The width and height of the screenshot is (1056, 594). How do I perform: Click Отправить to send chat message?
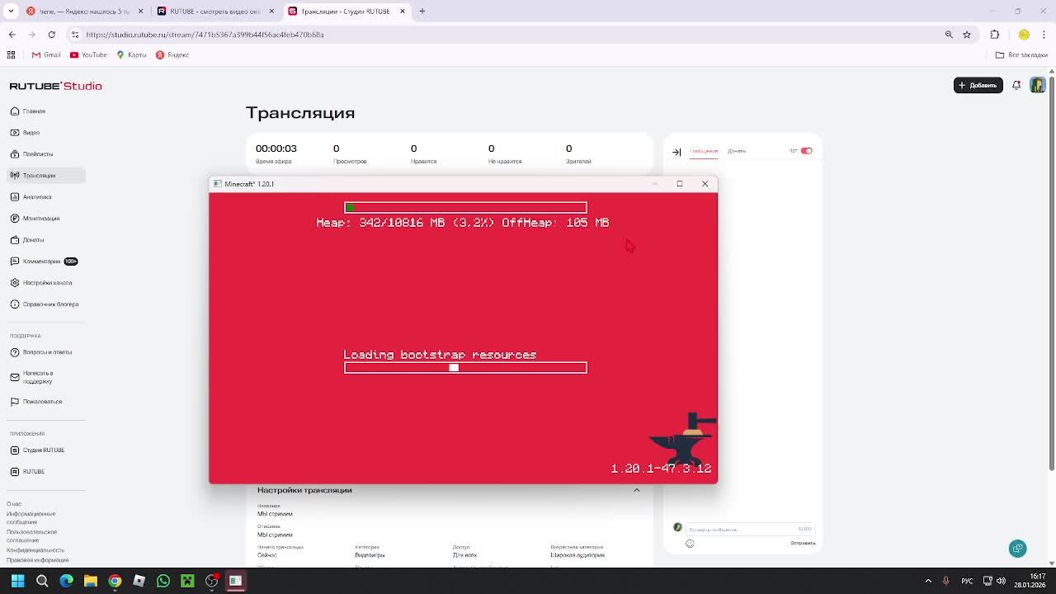[803, 543]
